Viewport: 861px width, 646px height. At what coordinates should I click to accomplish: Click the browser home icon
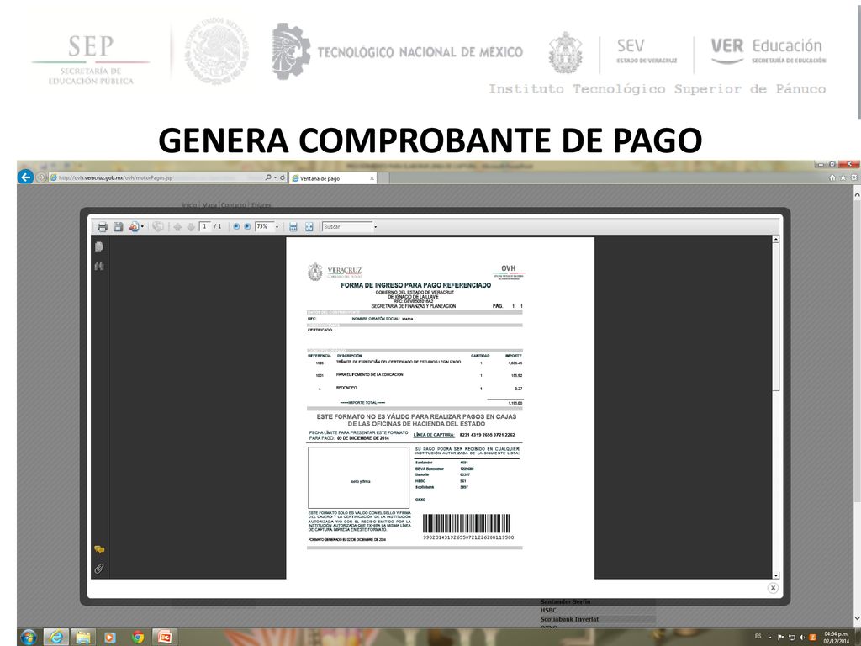point(832,177)
